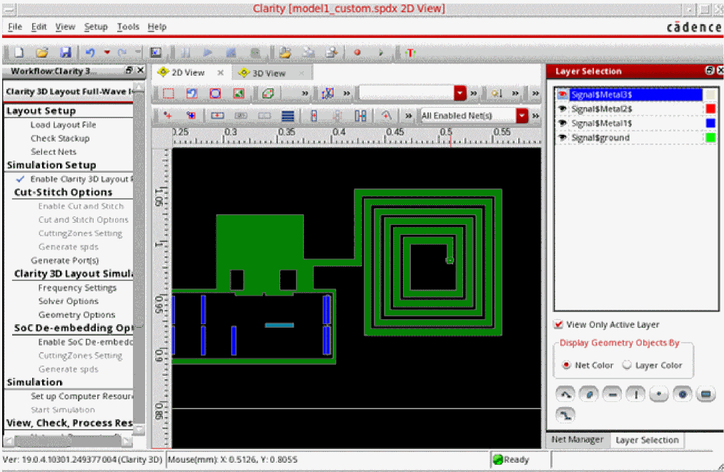Select the Net Color radio button
The height and width of the screenshot is (472, 724).
click(x=566, y=365)
